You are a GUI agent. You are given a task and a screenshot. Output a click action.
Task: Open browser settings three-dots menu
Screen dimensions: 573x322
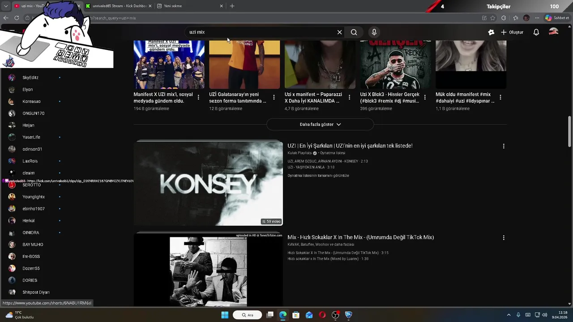click(x=537, y=18)
